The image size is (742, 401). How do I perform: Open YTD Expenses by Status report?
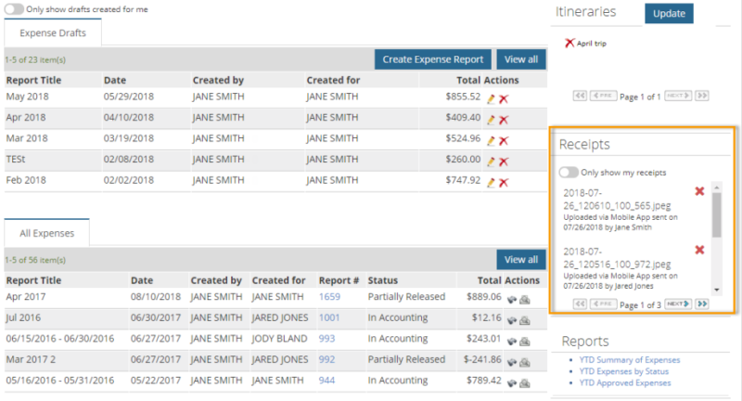point(623,371)
